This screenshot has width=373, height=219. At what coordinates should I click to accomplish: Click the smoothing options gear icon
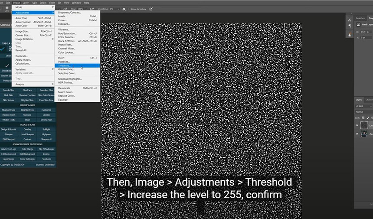point(124,9)
